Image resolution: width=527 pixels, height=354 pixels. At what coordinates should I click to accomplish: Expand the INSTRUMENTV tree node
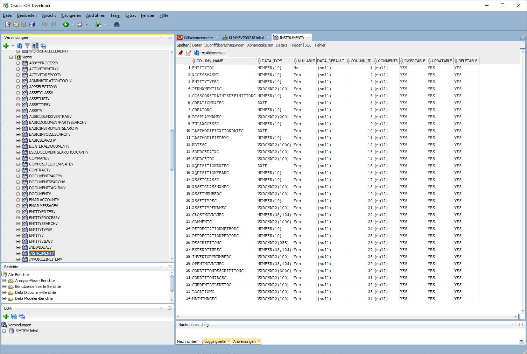(18, 253)
